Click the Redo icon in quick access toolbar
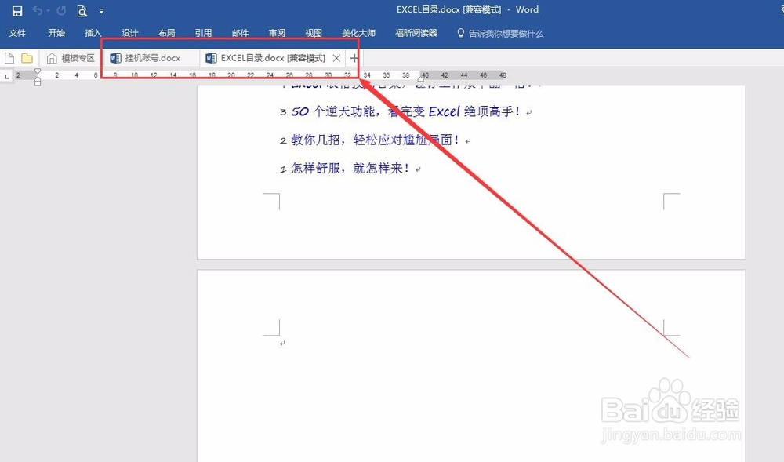Screen dimensions: 784x462 pos(61,10)
